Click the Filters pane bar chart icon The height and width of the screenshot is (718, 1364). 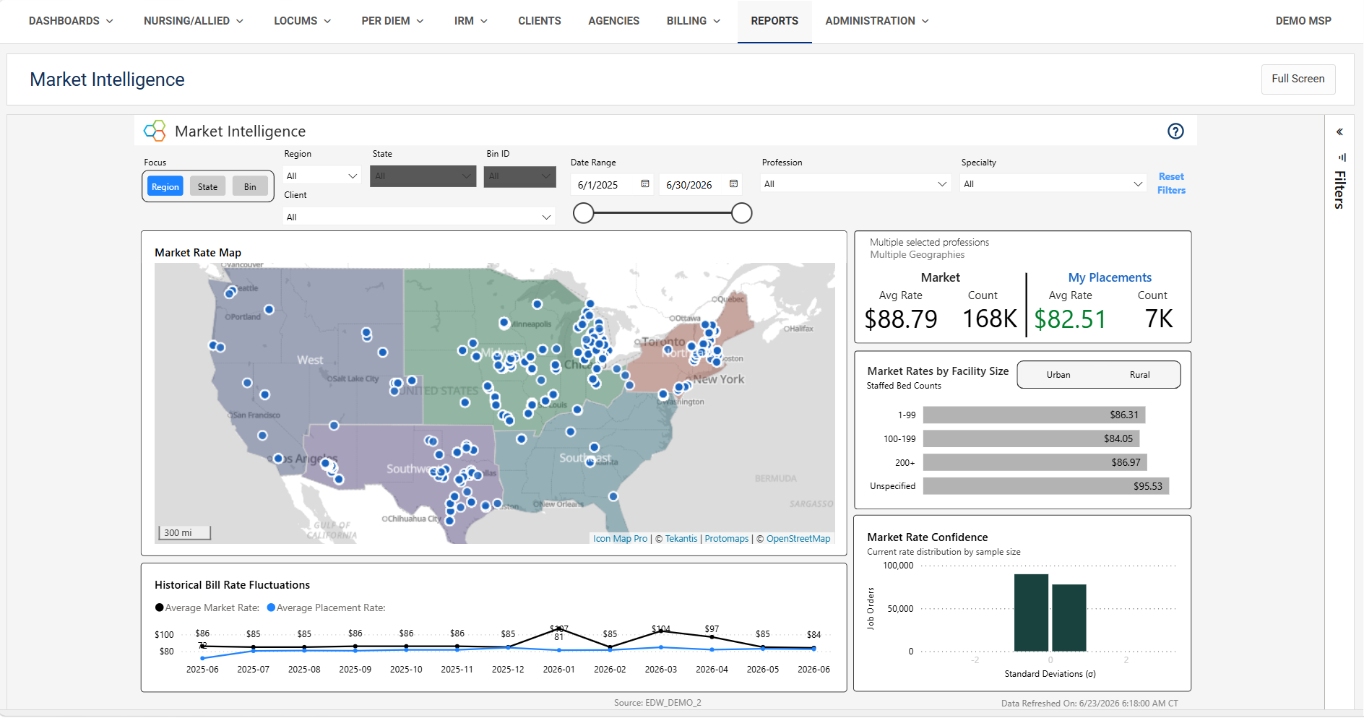point(1342,157)
